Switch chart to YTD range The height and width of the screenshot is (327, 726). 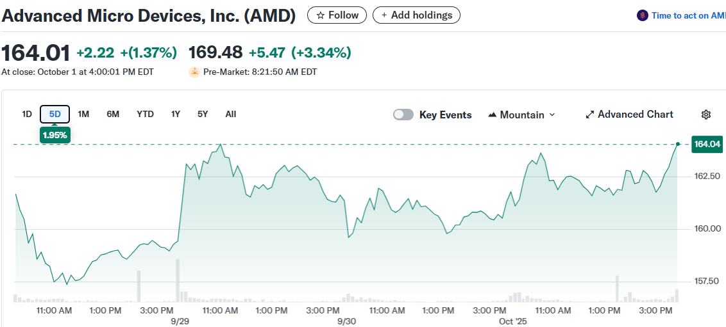point(145,114)
